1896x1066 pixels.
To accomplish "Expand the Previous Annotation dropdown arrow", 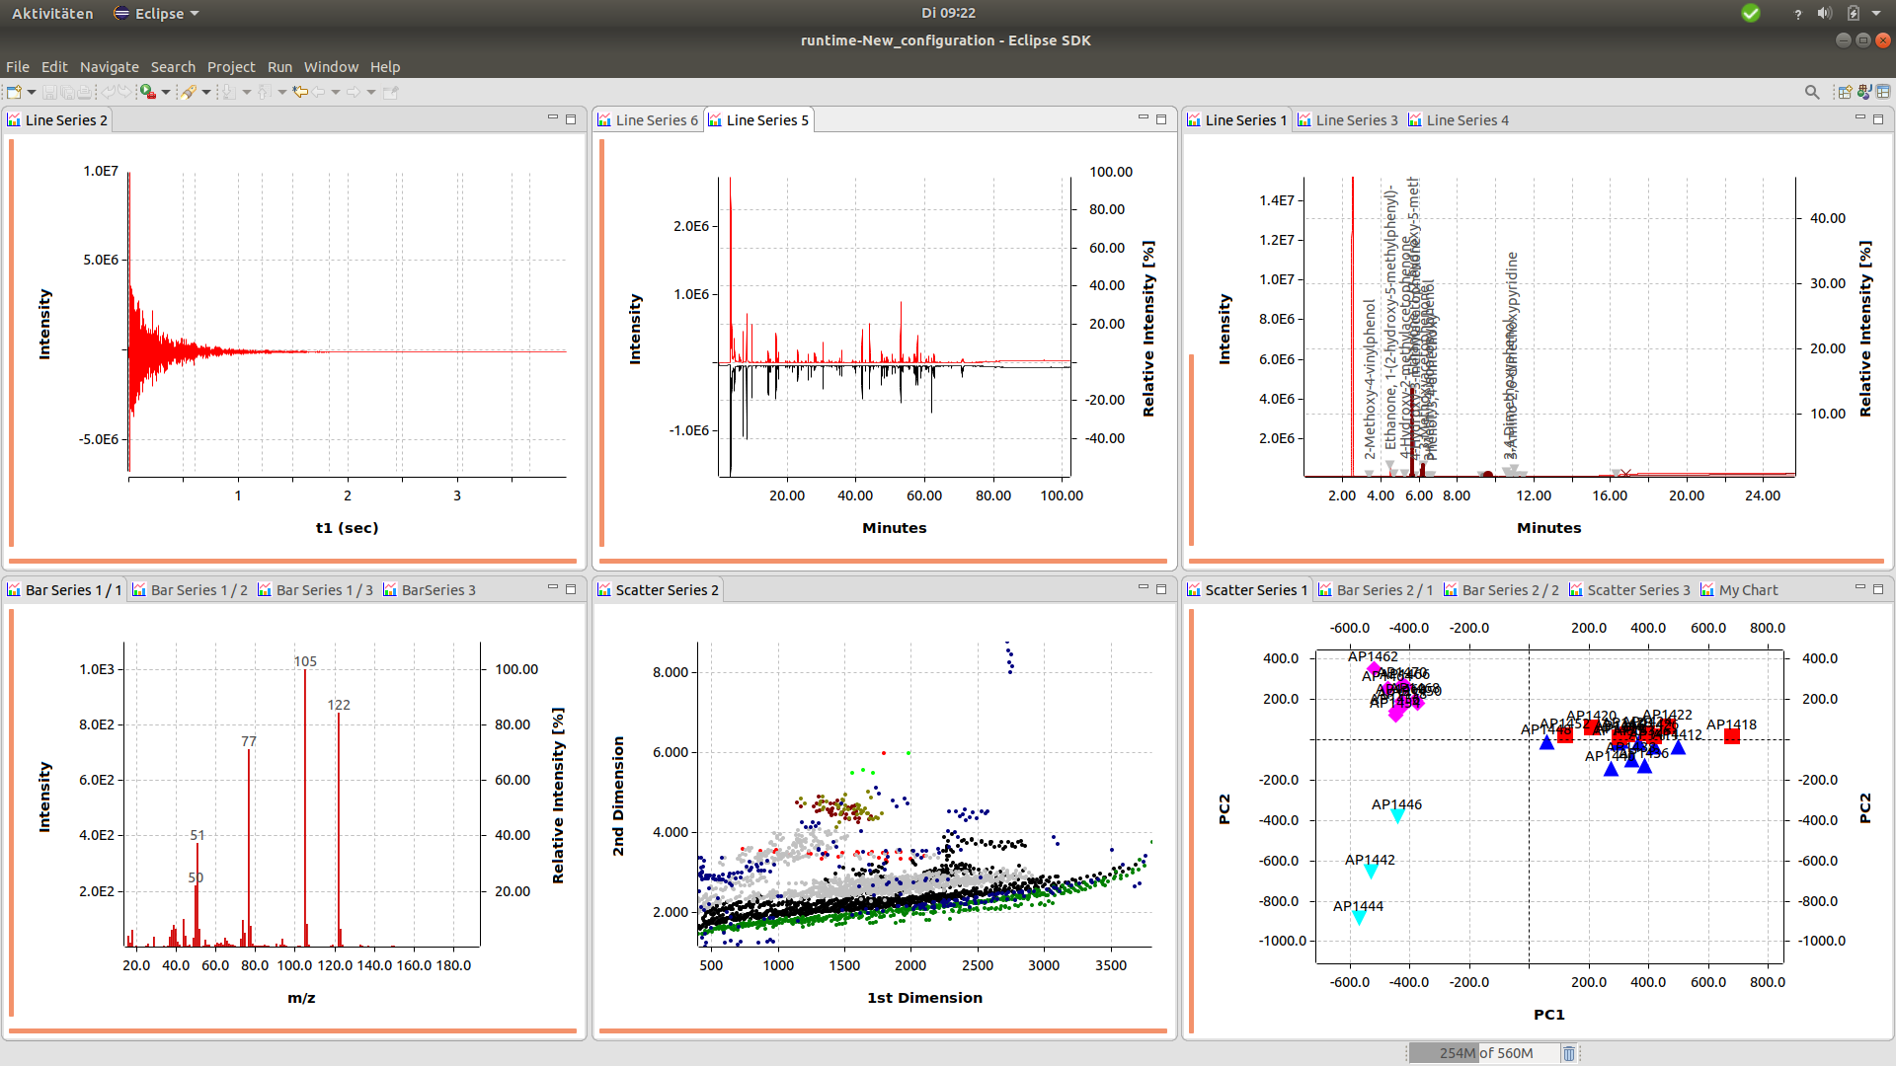I will [282, 92].
